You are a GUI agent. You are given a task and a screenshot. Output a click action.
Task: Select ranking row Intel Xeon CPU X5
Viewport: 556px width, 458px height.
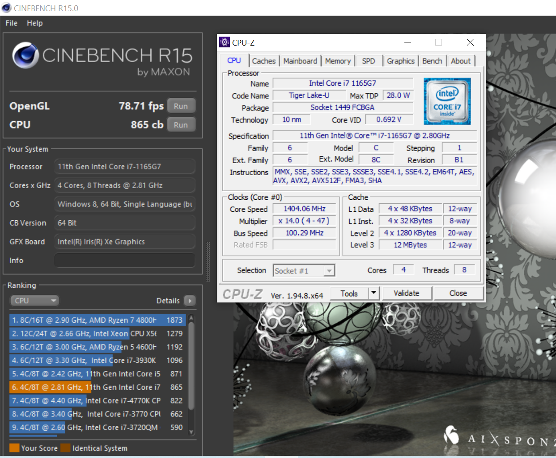coord(98,333)
